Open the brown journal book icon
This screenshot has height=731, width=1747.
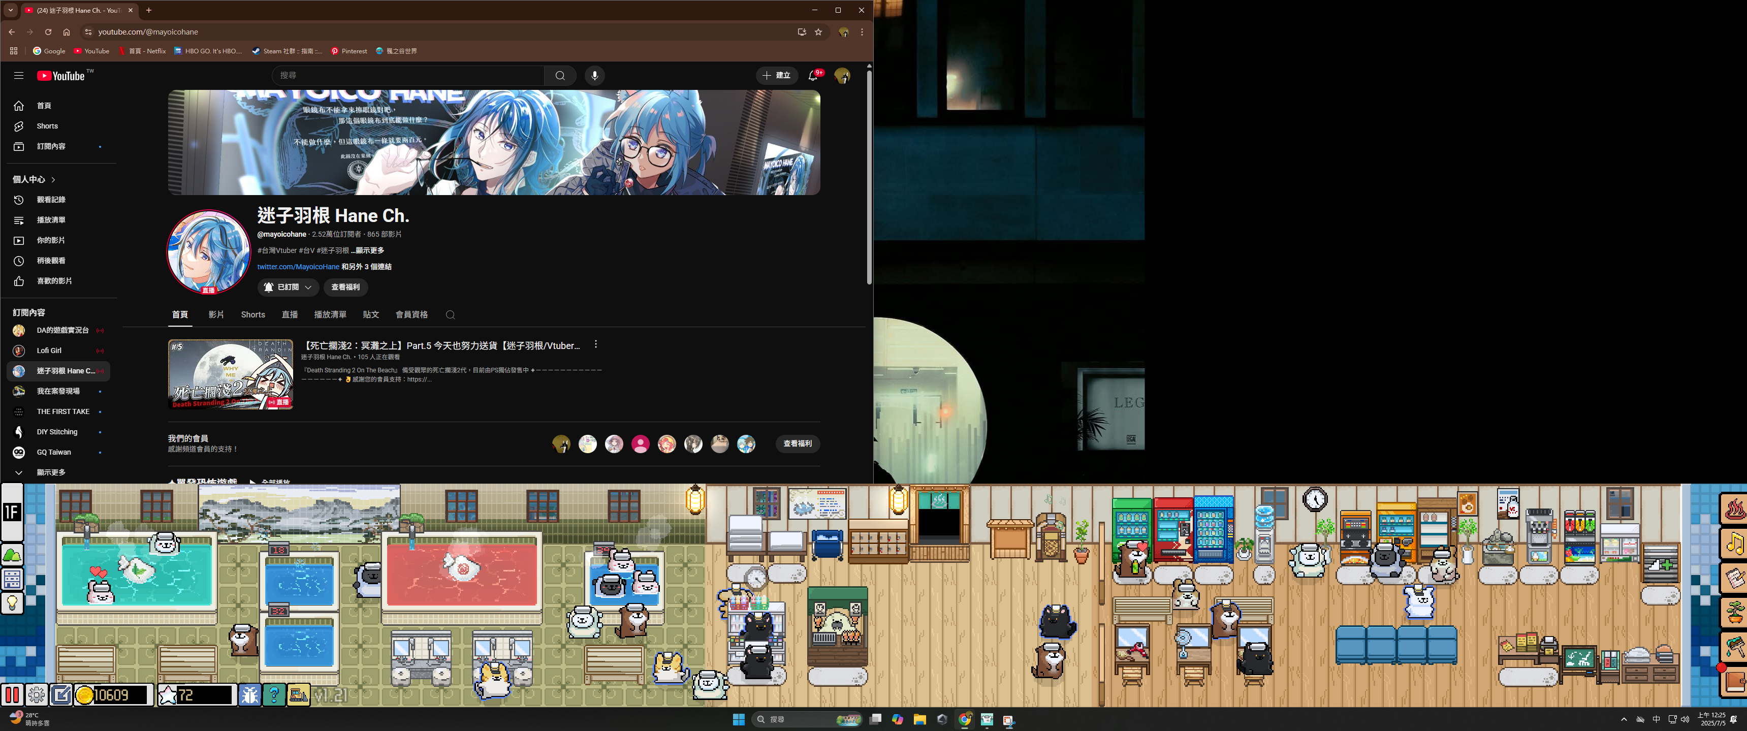[x=1734, y=682]
